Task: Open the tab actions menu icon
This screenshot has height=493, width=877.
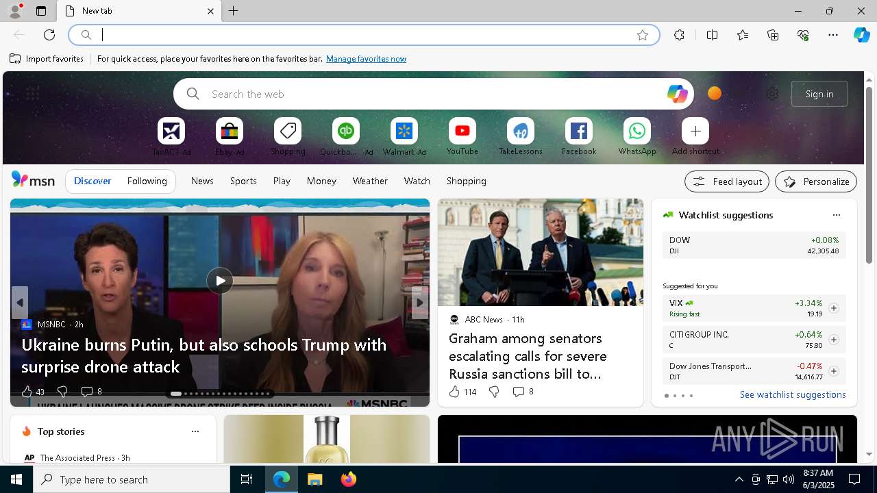Action: click(x=41, y=11)
